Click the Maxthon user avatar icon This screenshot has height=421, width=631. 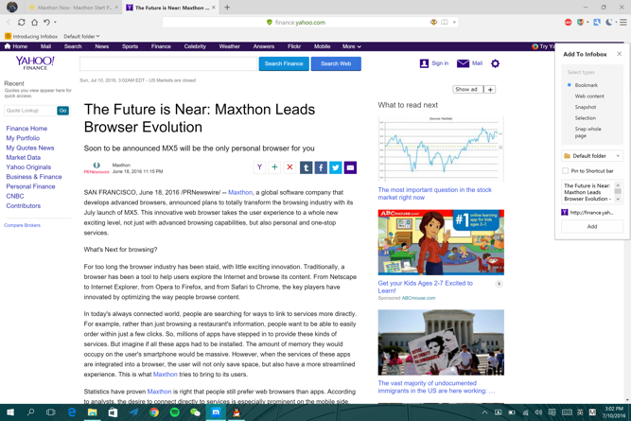pyautogui.click(x=12, y=7)
